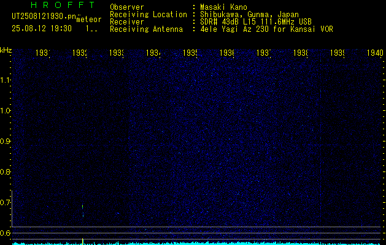
Task: Select the observer name Masaki Kano
Action: [x=223, y=7]
